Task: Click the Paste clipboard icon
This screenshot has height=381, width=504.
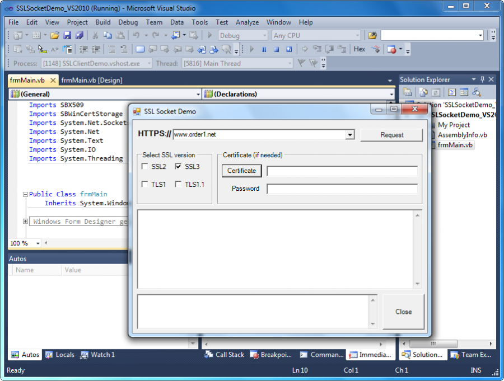Action: (x=120, y=35)
